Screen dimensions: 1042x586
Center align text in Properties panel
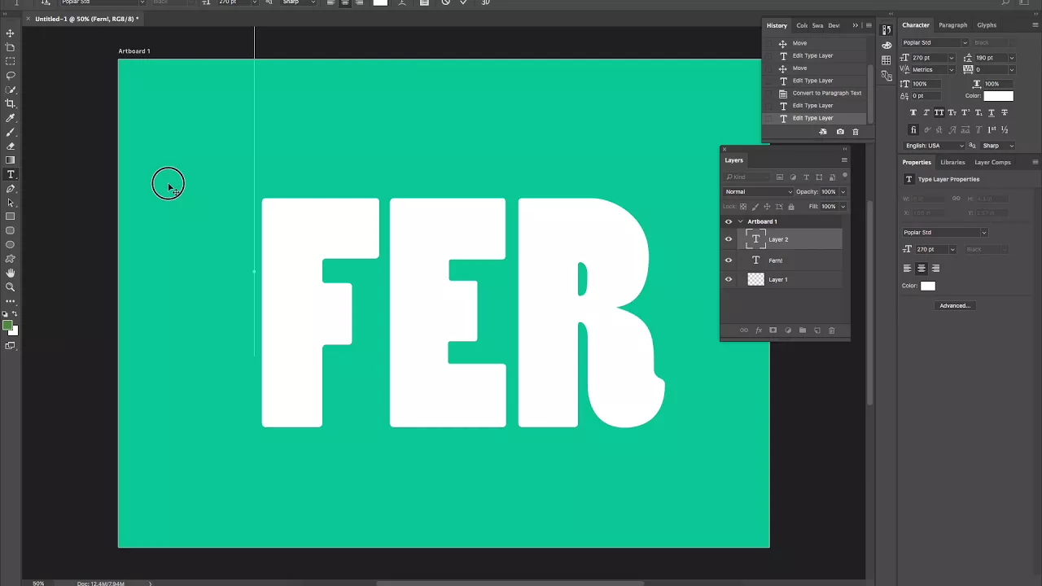921,268
